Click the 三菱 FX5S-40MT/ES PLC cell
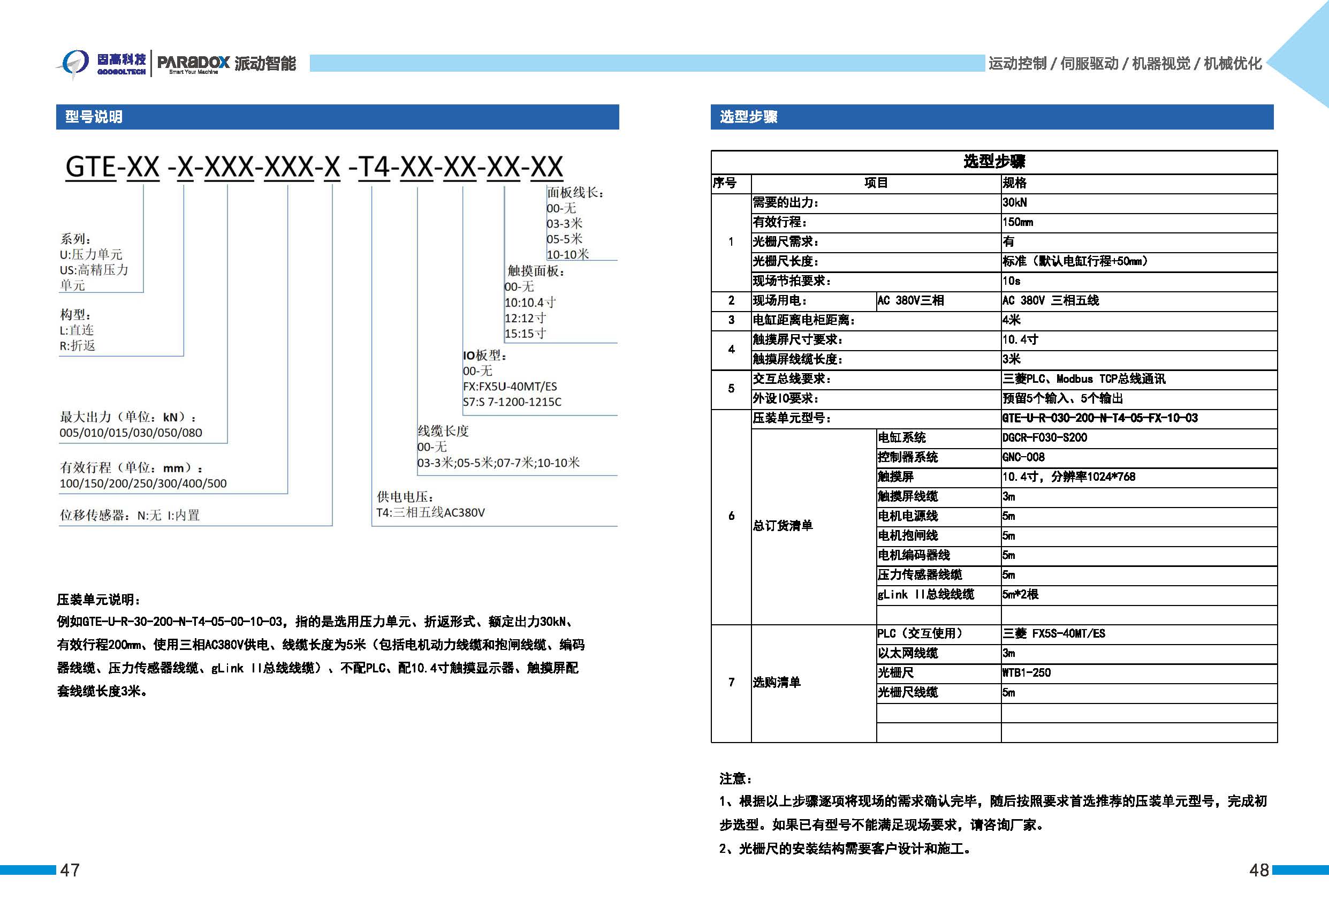This screenshot has width=1329, height=908. (x=1053, y=633)
